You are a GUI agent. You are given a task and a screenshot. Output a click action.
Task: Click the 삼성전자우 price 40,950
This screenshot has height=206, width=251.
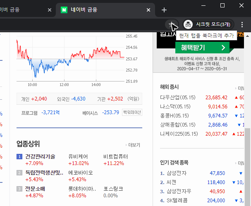[218, 192]
